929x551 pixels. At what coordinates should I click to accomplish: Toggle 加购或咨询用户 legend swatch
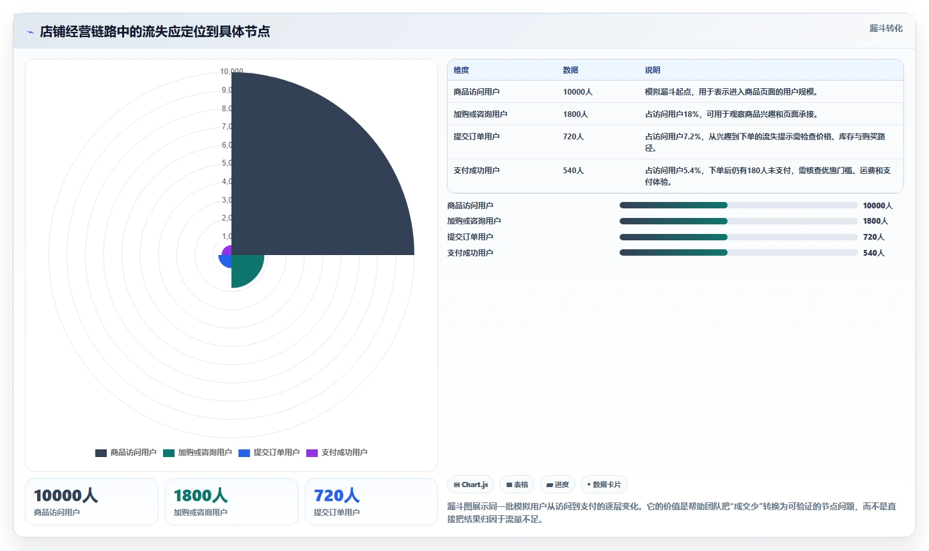[x=169, y=453]
